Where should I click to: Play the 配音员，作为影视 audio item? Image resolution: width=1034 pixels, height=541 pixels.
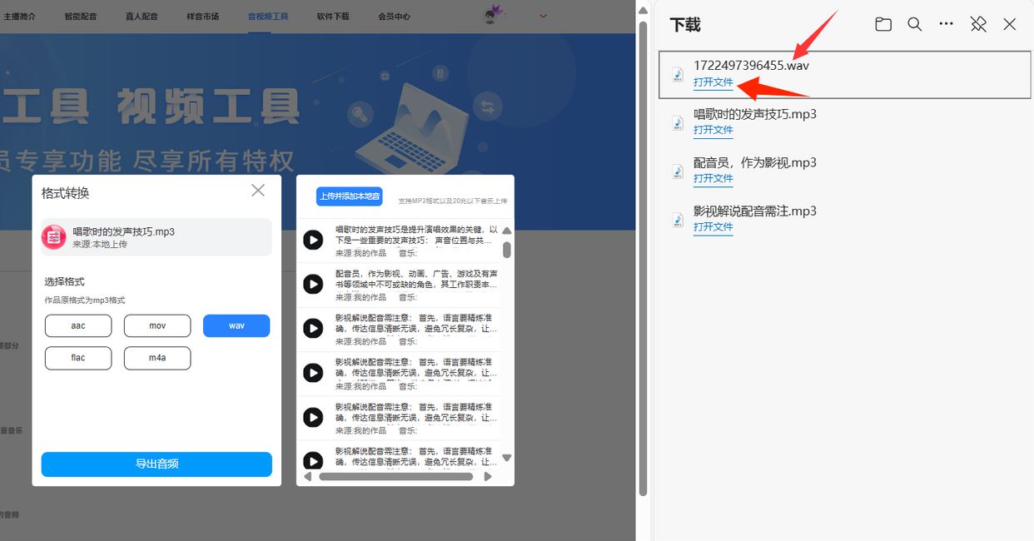point(313,284)
